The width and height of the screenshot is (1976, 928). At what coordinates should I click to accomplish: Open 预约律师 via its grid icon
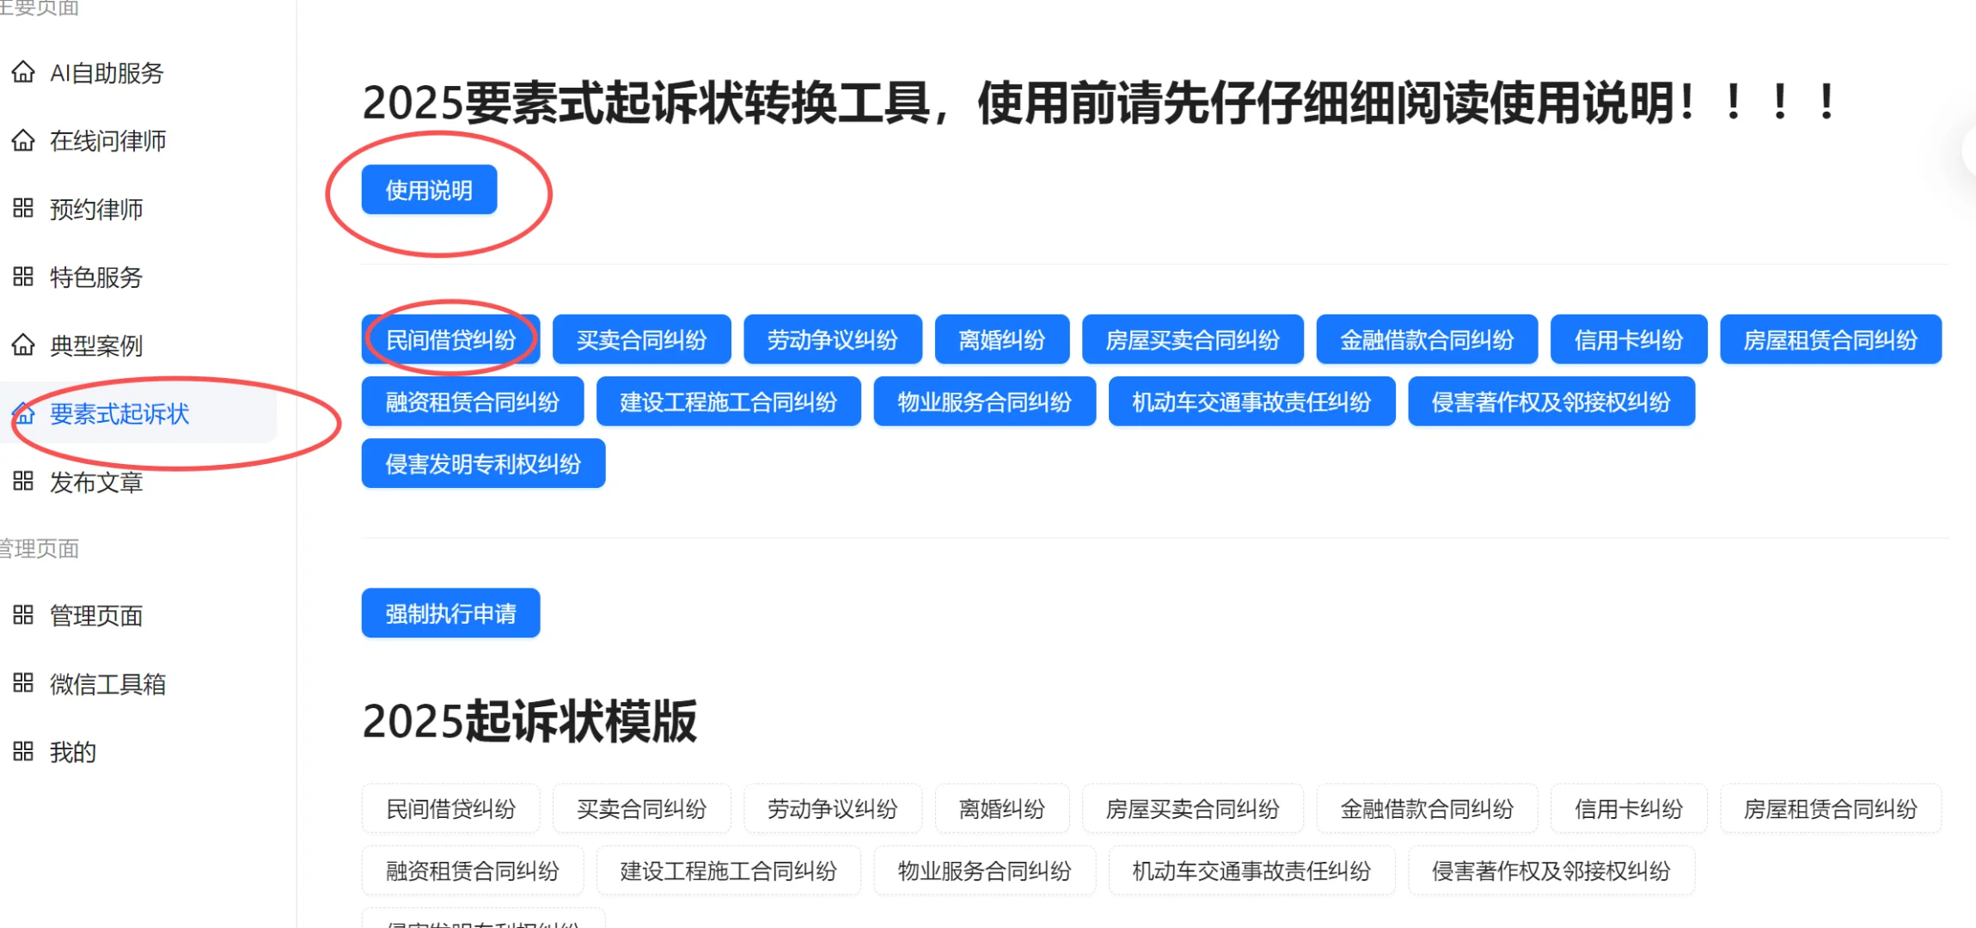tap(23, 209)
